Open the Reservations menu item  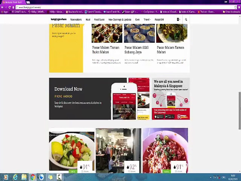click(76, 20)
